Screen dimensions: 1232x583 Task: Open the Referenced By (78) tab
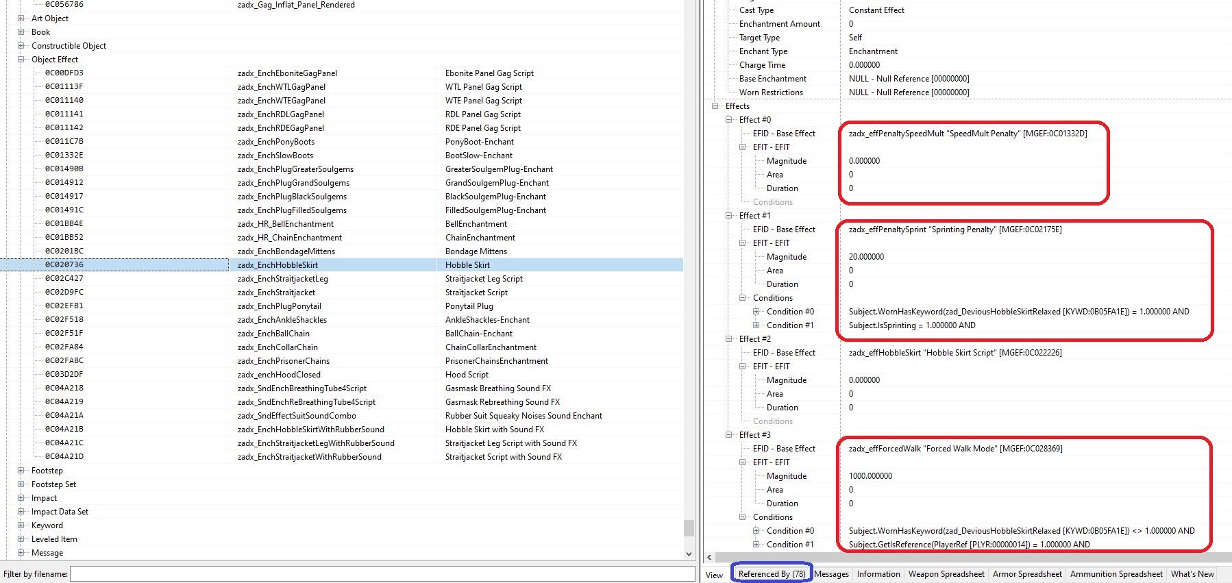pyautogui.click(x=772, y=574)
